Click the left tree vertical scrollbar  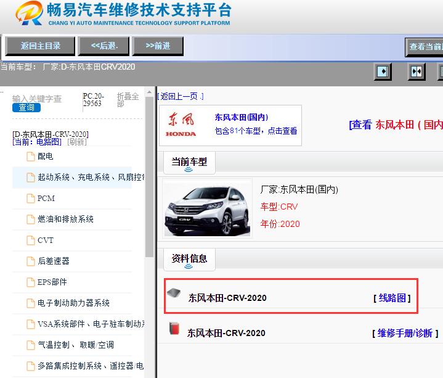coord(149,177)
